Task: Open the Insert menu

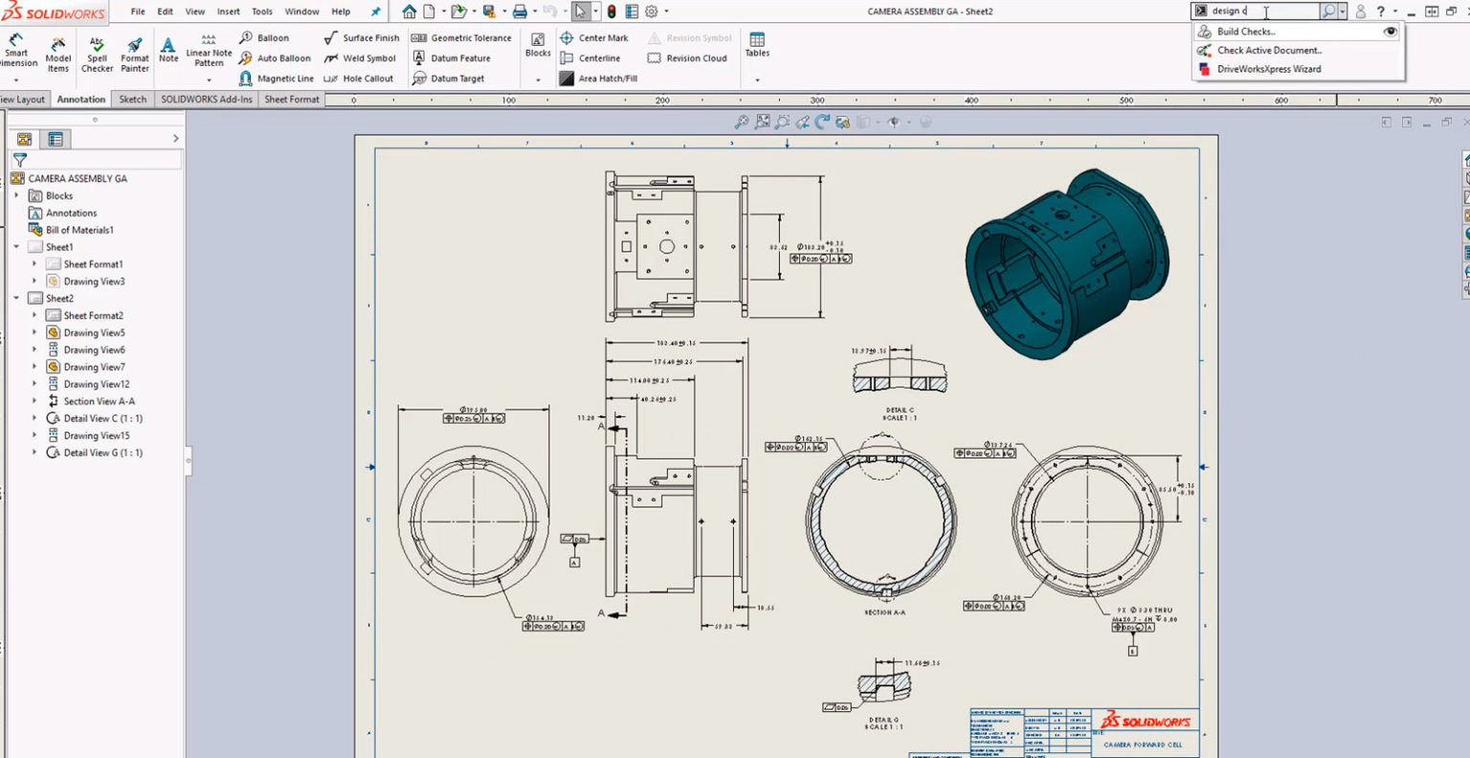Action: pos(228,11)
